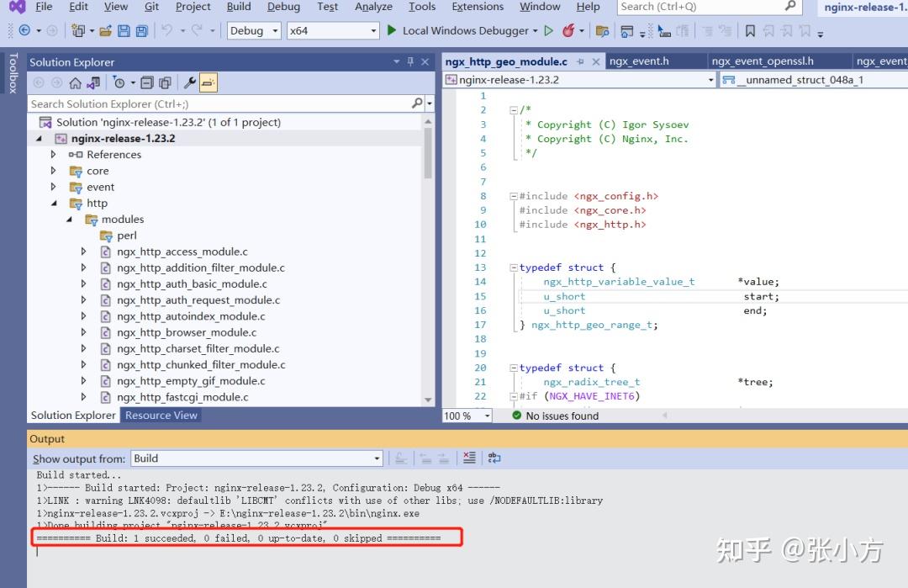Toggle Show All Files in Solution Explorer
908x588 pixels.
tap(164, 82)
